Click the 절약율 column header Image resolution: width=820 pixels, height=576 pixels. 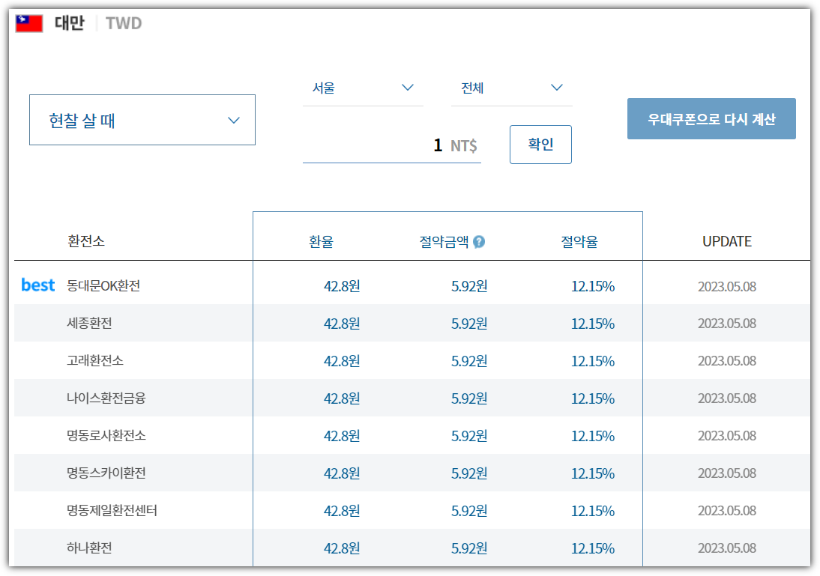pyautogui.click(x=579, y=241)
